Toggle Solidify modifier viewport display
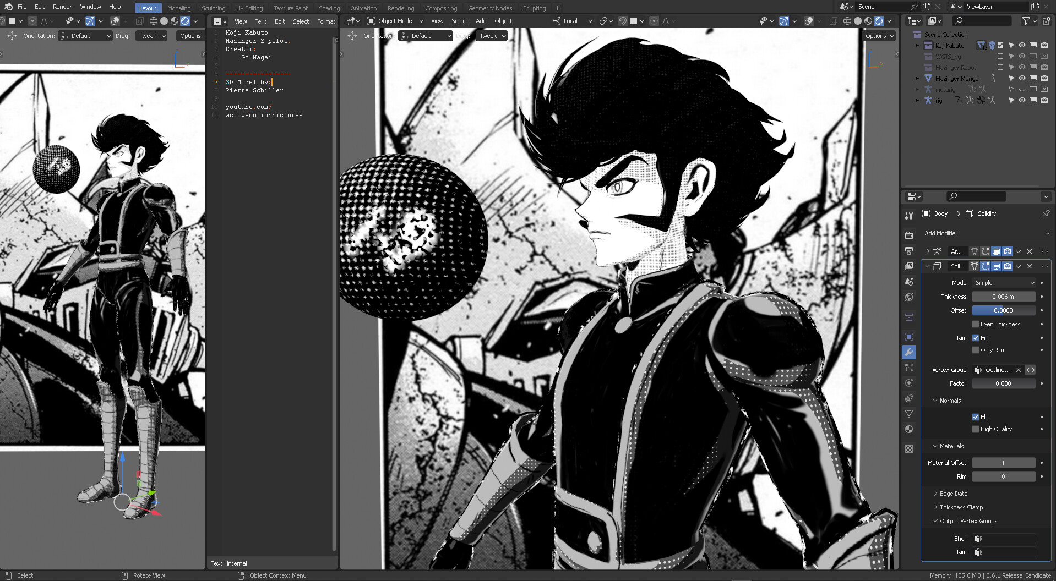 pyautogui.click(x=997, y=266)
